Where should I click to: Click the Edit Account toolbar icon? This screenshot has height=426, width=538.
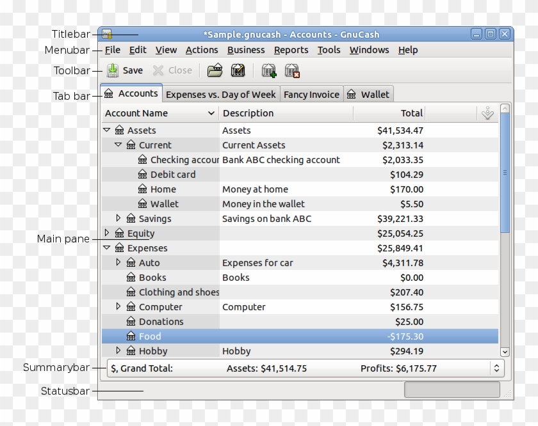(238, 70)
